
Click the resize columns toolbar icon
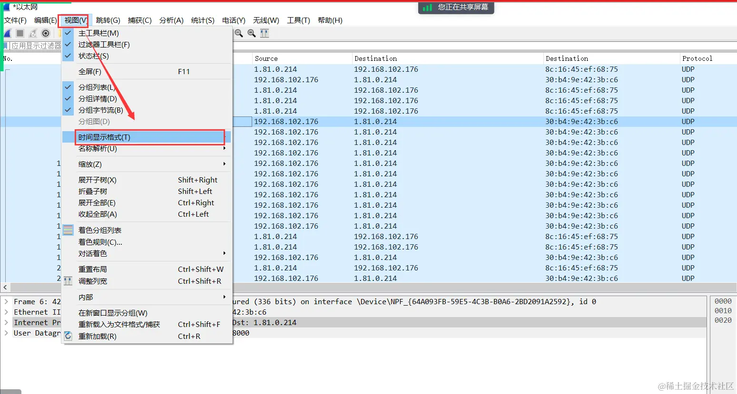pos(265,33)
